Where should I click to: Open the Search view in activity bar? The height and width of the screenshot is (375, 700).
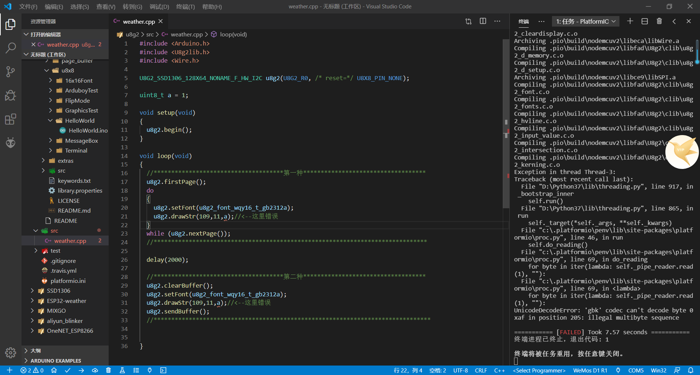(x=11, y=48)
